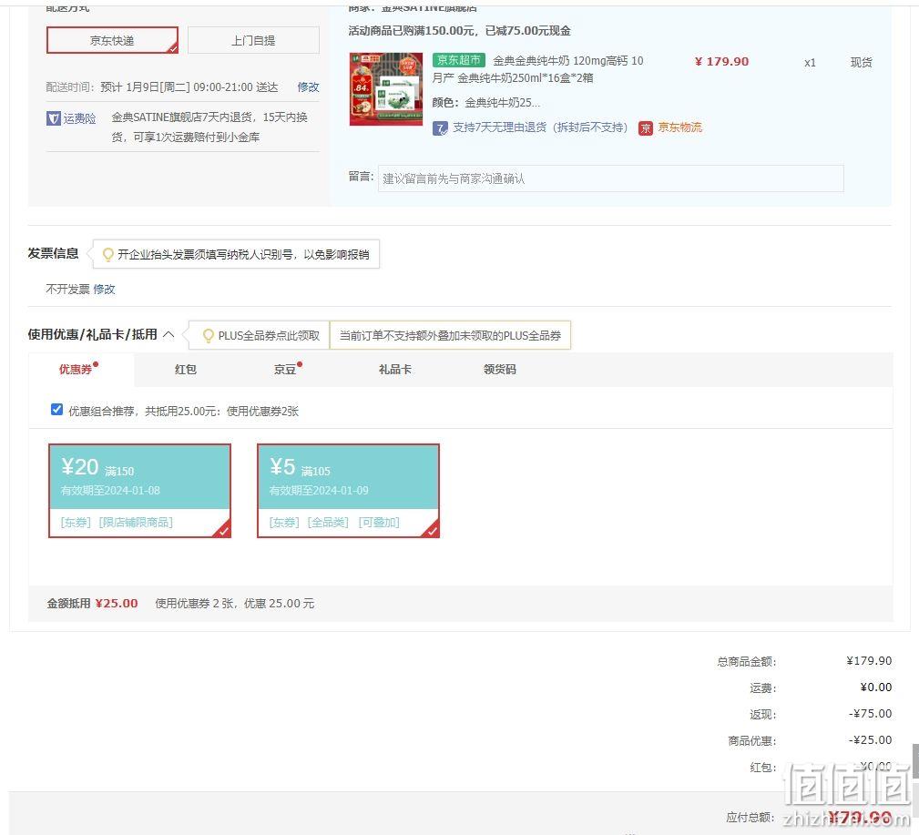Click the red 京 logistics icon
This screenshot has width=919, height=835.
(x=645, y=127)
